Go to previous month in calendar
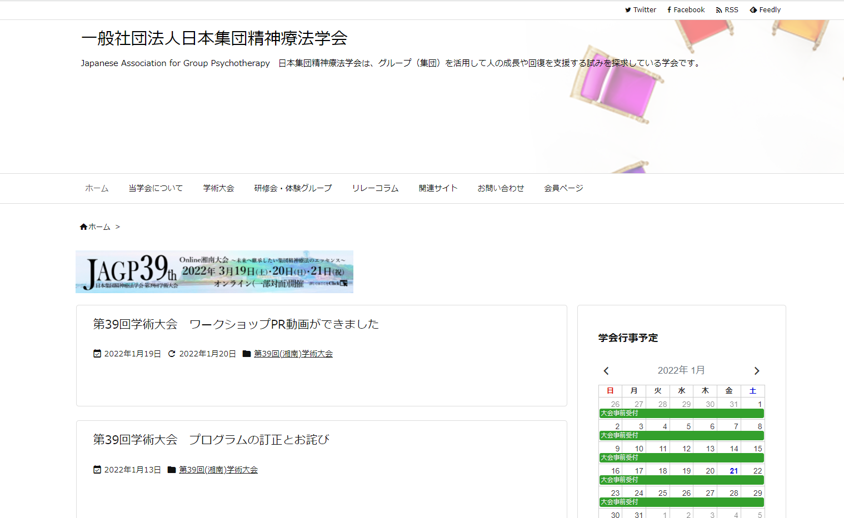This screenshot has width=844, height=518. coord(606,371)
